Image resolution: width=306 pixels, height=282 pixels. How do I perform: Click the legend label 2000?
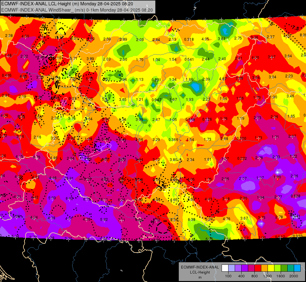[x=294, y=276]
